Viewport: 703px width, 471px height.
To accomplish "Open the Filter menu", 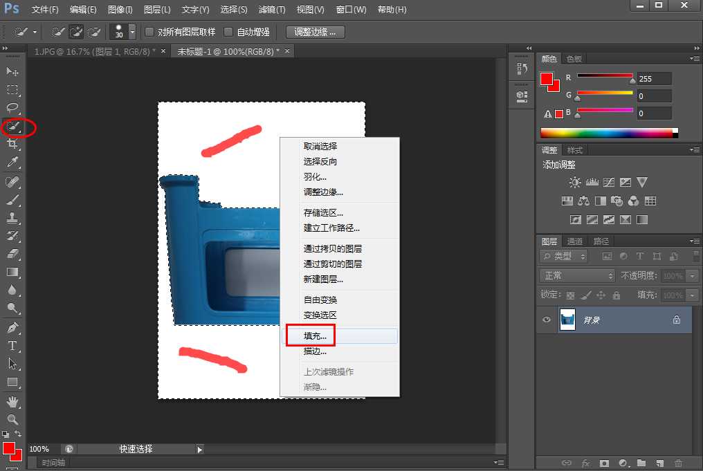I will tap(272, 10).
